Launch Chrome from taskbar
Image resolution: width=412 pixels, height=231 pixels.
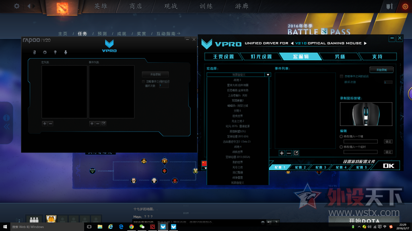point(132,227)
